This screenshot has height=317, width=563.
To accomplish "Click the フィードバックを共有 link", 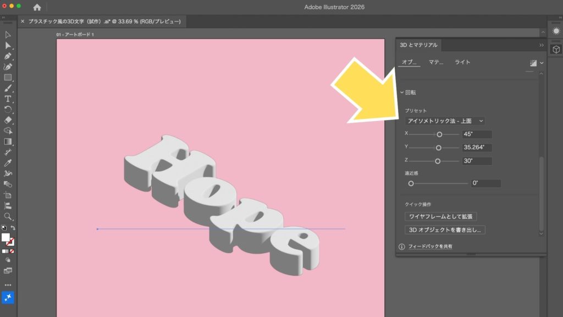I will (x=430, y=247).
